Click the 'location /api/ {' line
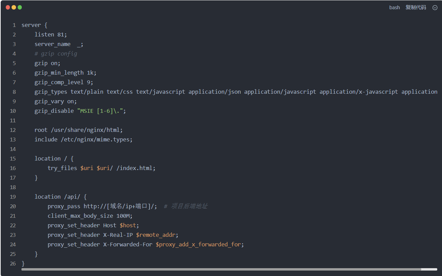This screenshot has height=276, width=442. [x=61, y=197]
